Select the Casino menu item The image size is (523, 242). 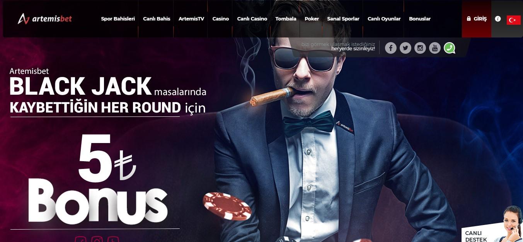221,19
